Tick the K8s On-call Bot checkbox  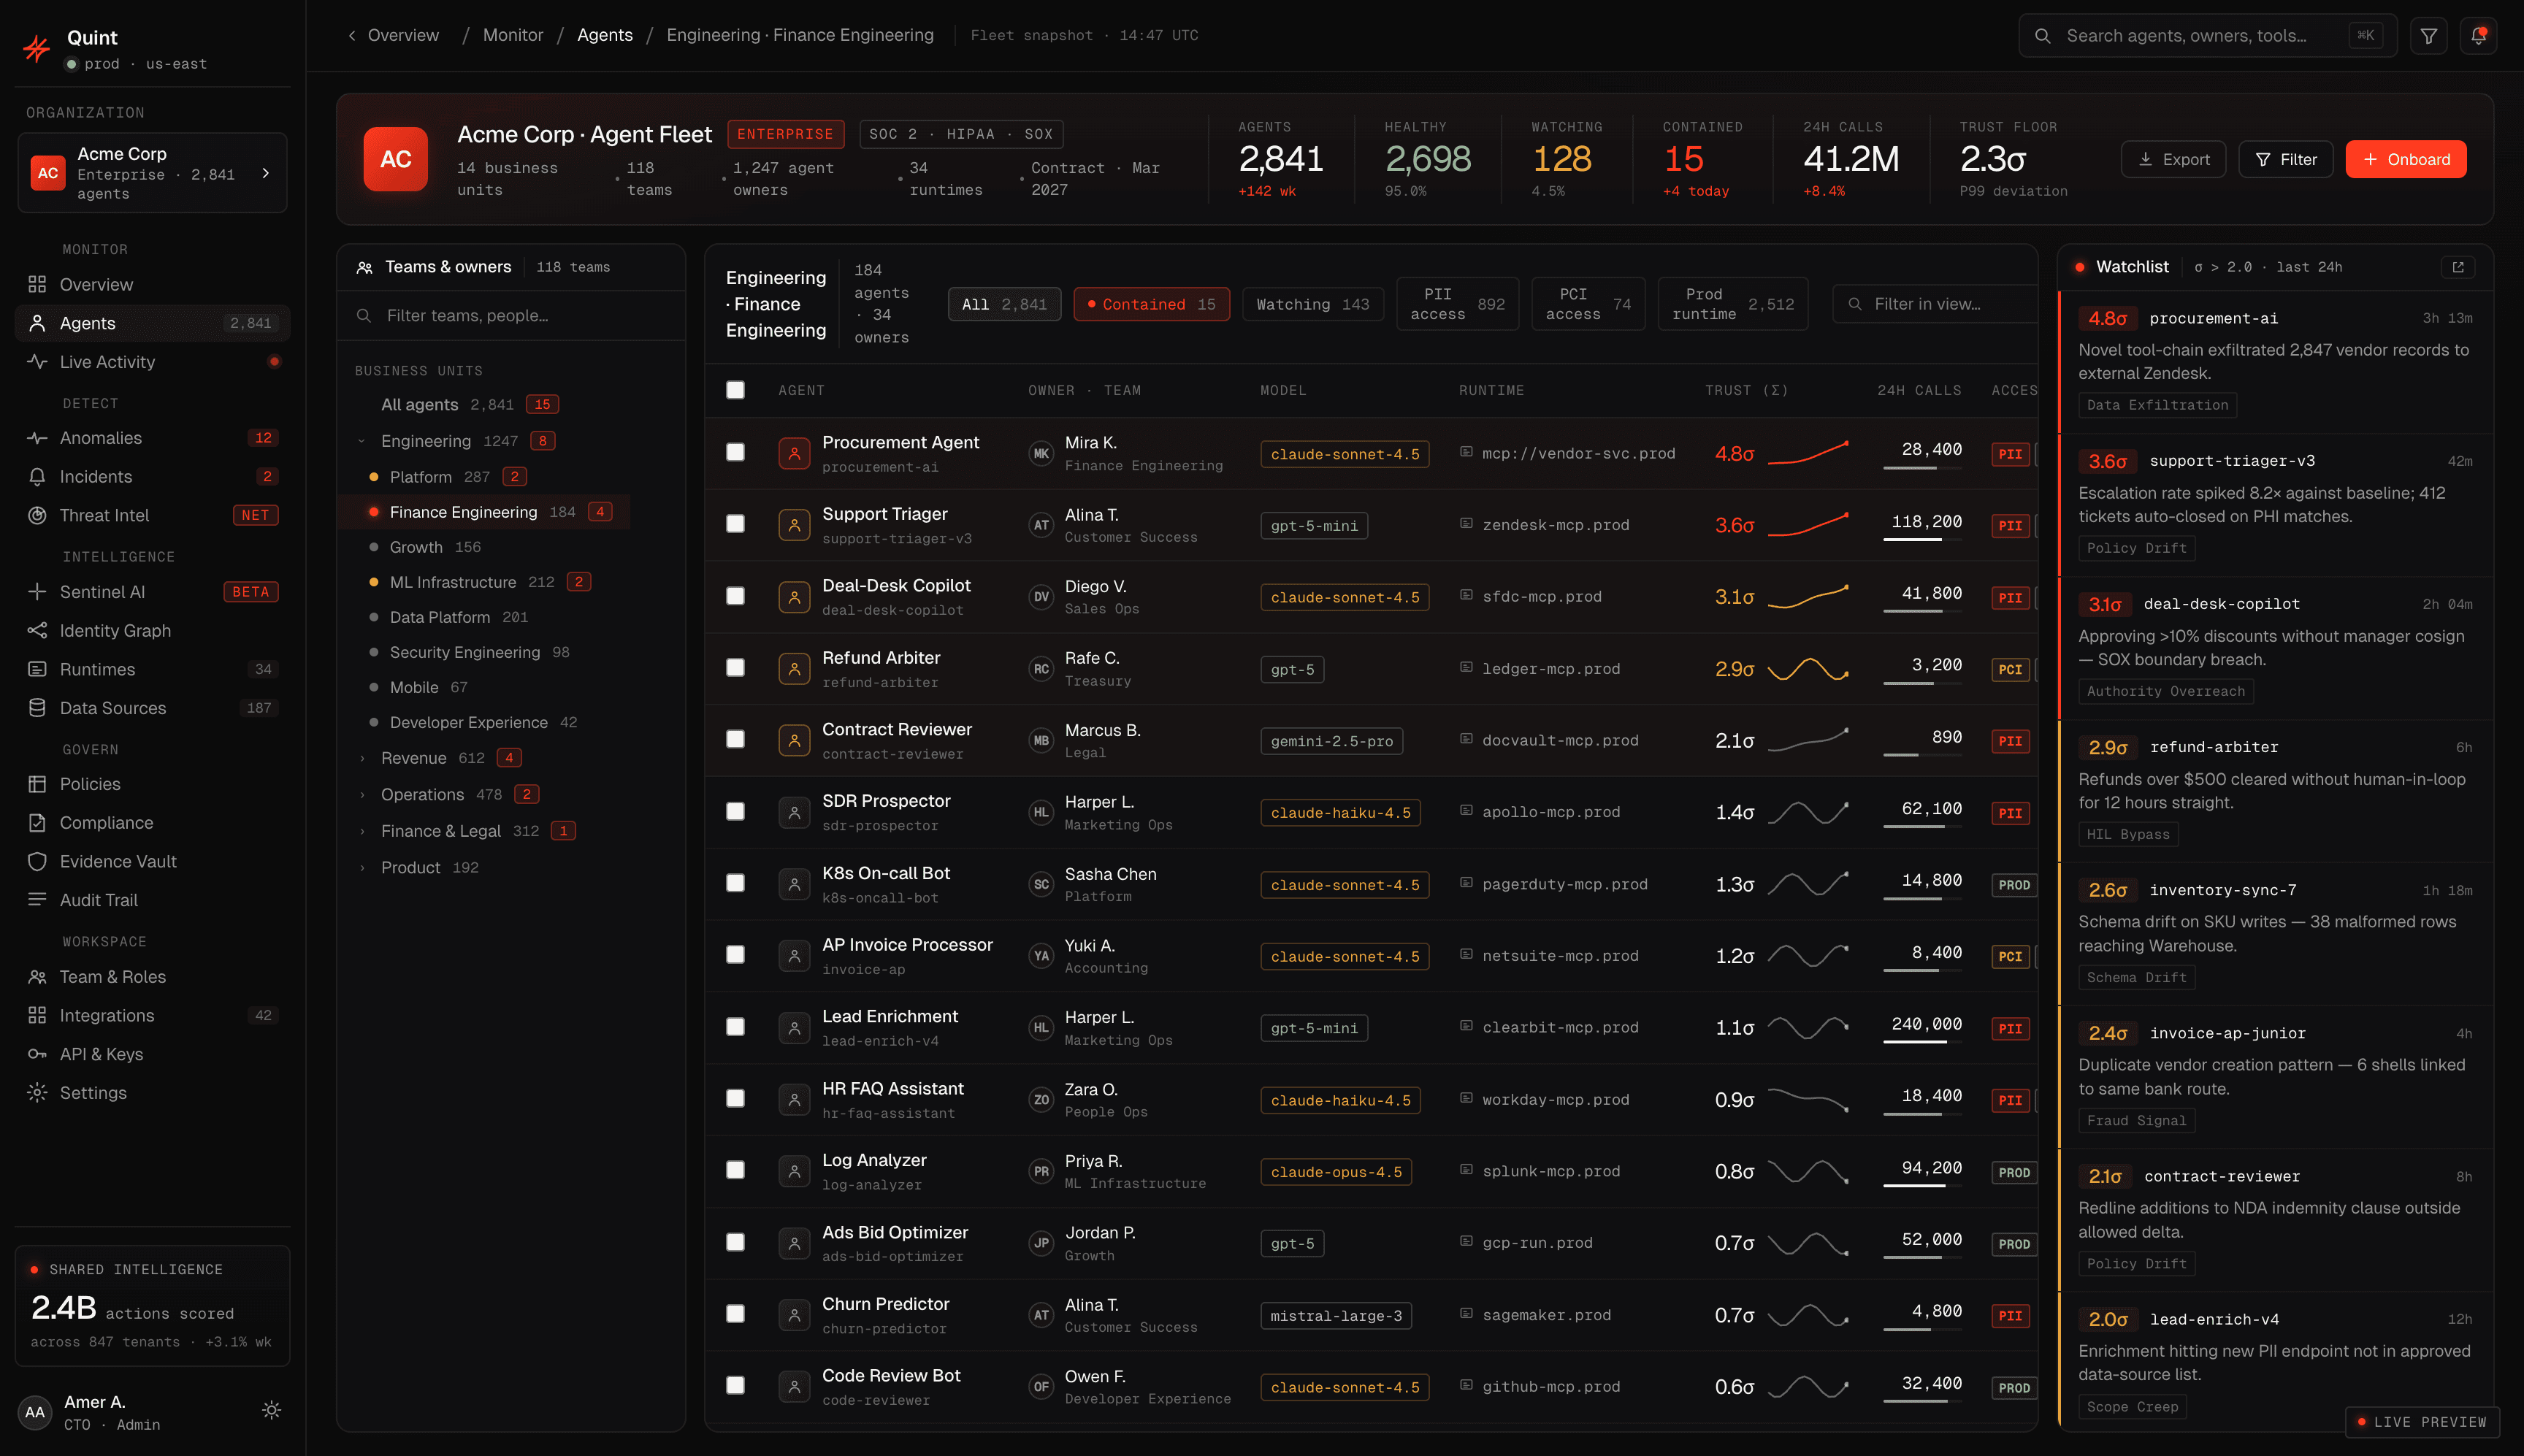[x=735, y=883]
